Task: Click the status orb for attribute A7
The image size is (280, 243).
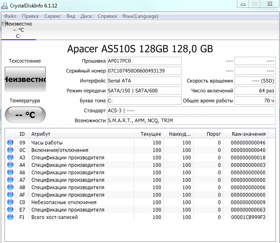Action: 10,180
